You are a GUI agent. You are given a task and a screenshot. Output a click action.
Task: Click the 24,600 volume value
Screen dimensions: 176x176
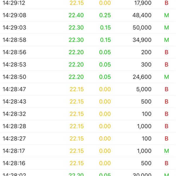click(x=142, y=77)
